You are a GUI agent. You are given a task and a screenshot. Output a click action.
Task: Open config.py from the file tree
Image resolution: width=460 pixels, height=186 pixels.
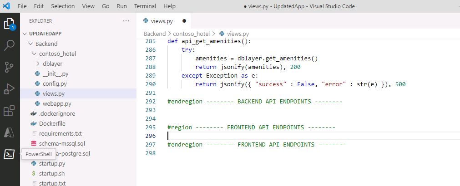click(x=55, y=83)
